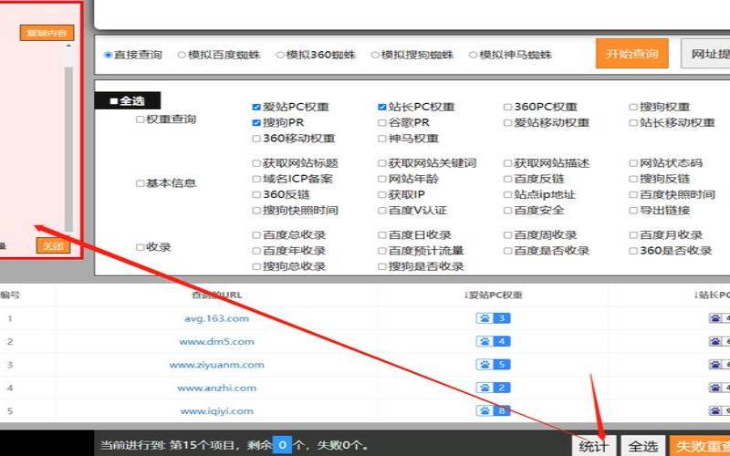Click the 爱站PC权重 badge for www.dm5.com
Screen dimensions: 730x456
coord(493,341)
